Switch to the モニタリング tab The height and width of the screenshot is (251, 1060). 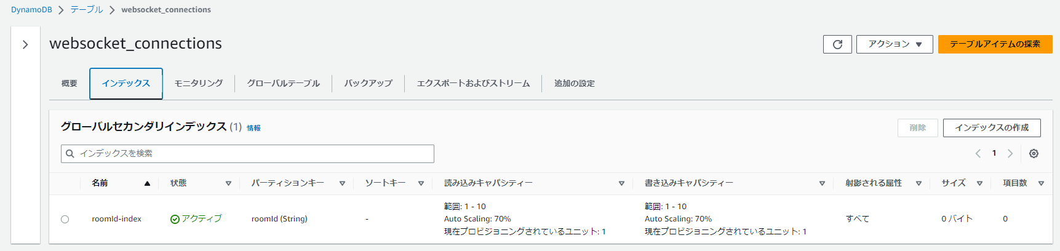199,84
